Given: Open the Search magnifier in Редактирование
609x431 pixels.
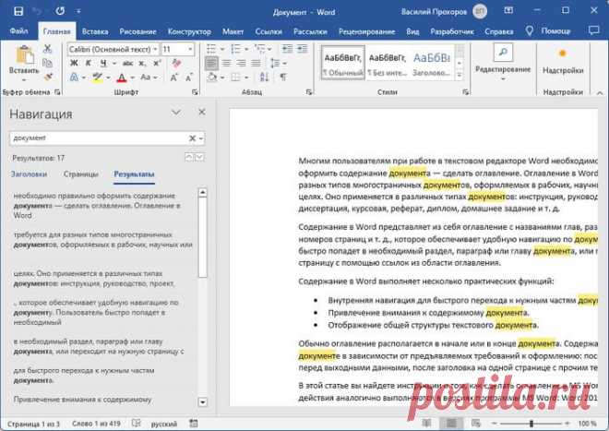Looking at the screenshot, I should pos(503,52).
